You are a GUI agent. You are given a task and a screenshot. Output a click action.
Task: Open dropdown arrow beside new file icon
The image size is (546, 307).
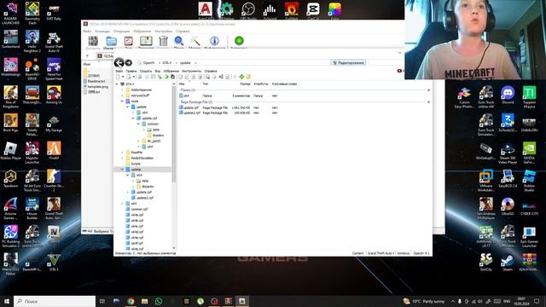tap(123, 77)
